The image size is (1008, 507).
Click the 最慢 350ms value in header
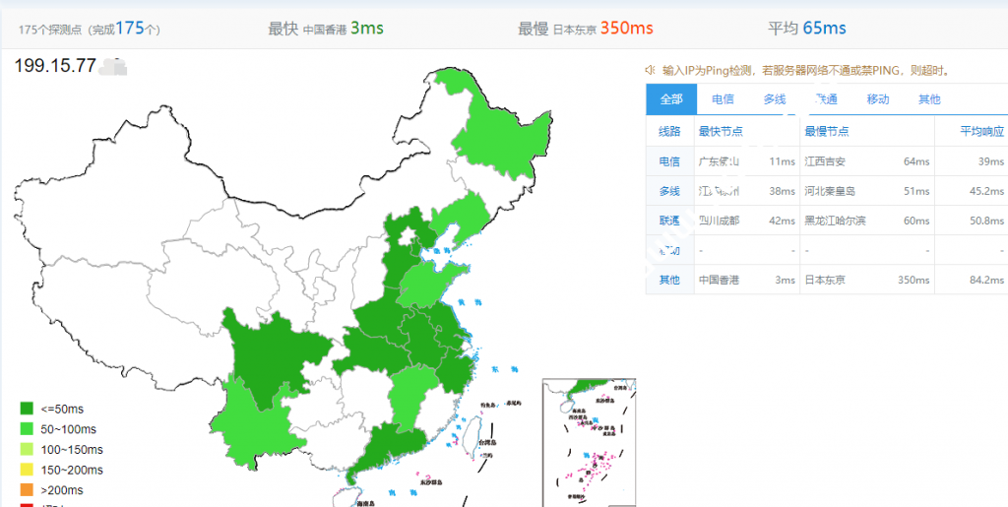pyautogui.click(x=627, y=29)
